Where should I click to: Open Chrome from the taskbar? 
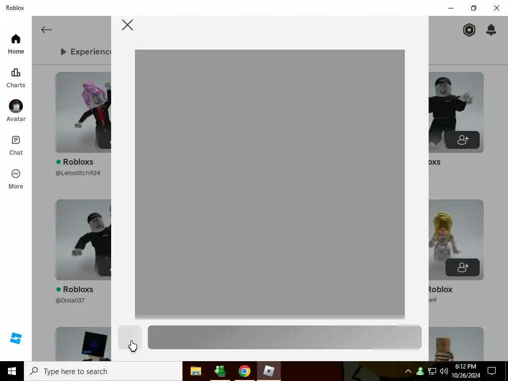pyautogui.click(x=245, y=371)
